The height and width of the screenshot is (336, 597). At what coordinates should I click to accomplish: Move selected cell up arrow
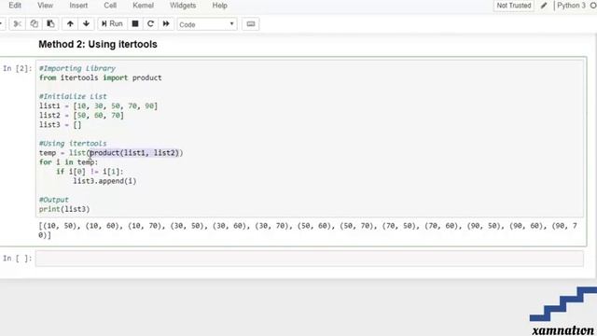coord(70,24)
